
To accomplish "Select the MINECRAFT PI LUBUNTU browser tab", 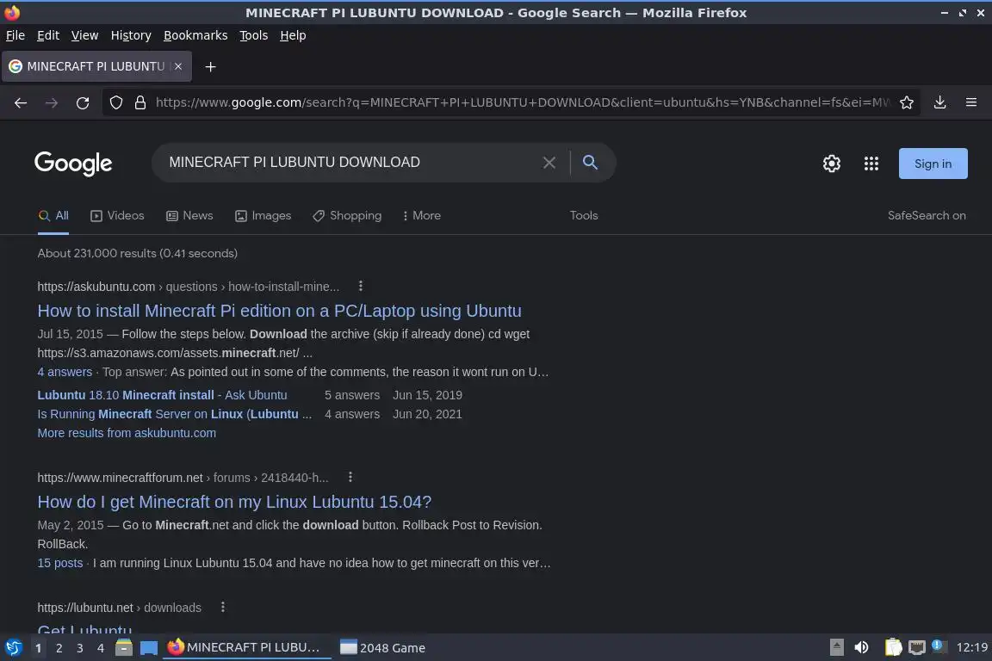I will coord(96,66).
